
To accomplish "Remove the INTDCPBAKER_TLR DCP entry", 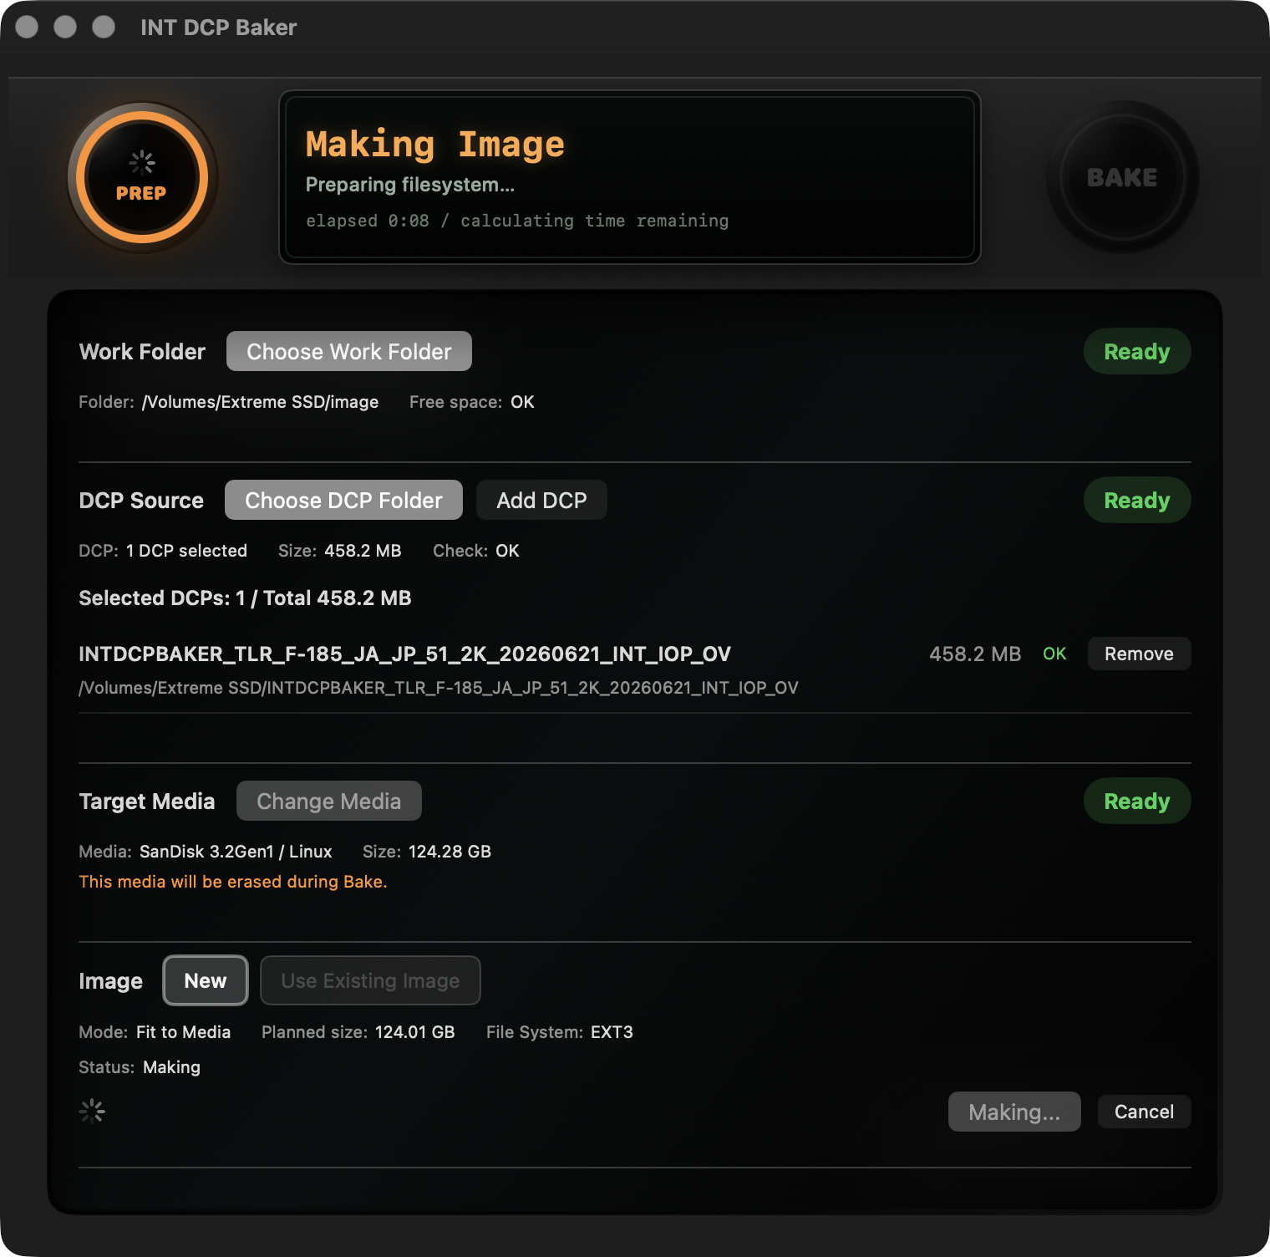I will (1139, 654).
